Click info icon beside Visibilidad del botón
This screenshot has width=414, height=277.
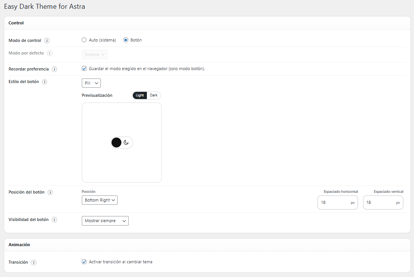(x=54, y=220)
